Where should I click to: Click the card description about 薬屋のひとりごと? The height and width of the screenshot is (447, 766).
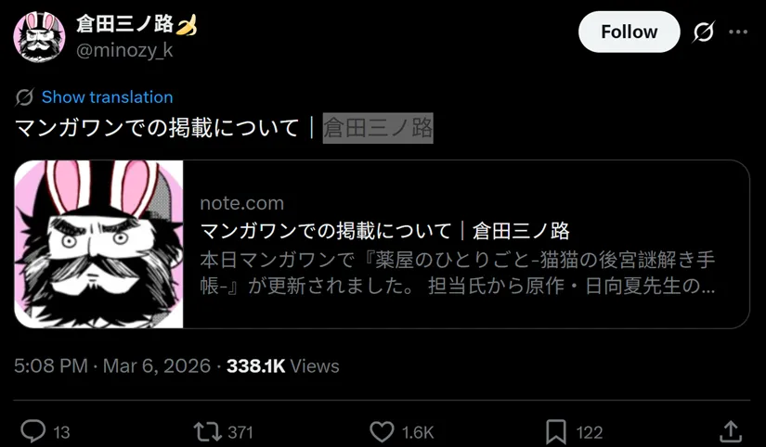(x=457, y=273)
